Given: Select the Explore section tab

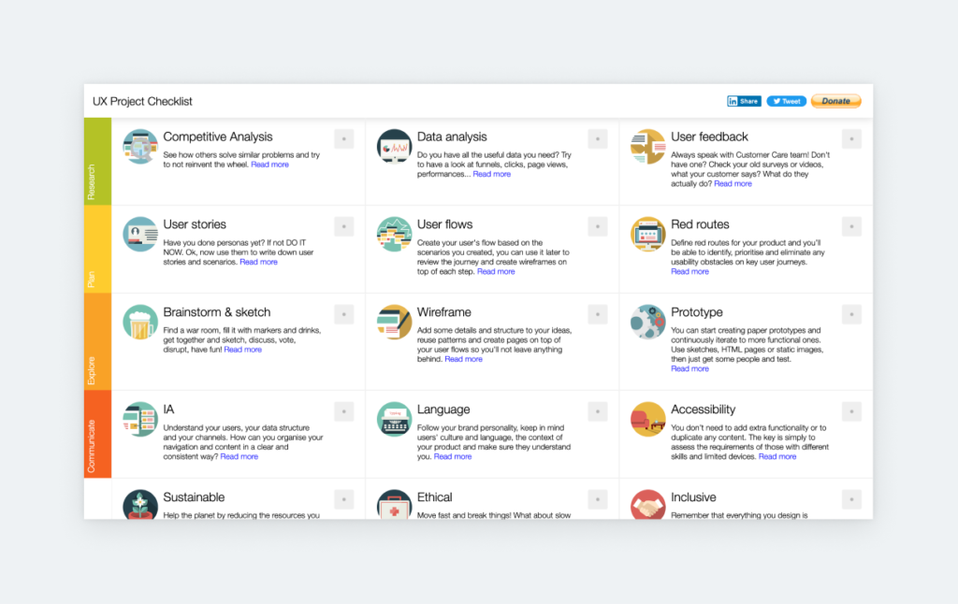Looking at the screenshot, I should pos(97,341).
